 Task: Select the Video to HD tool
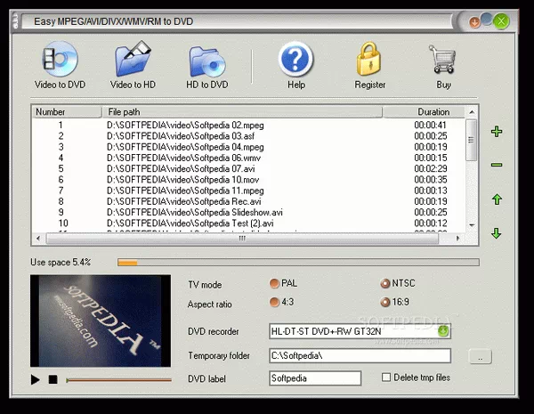point(133,66)
